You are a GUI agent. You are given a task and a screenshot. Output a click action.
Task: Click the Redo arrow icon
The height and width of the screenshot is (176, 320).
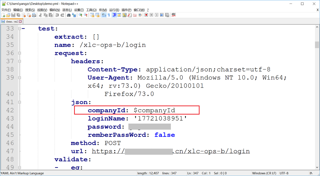pos(62,15)
